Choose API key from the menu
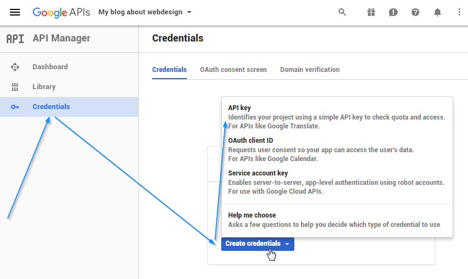Screen dimensions: 468x279 pos(337,117)
